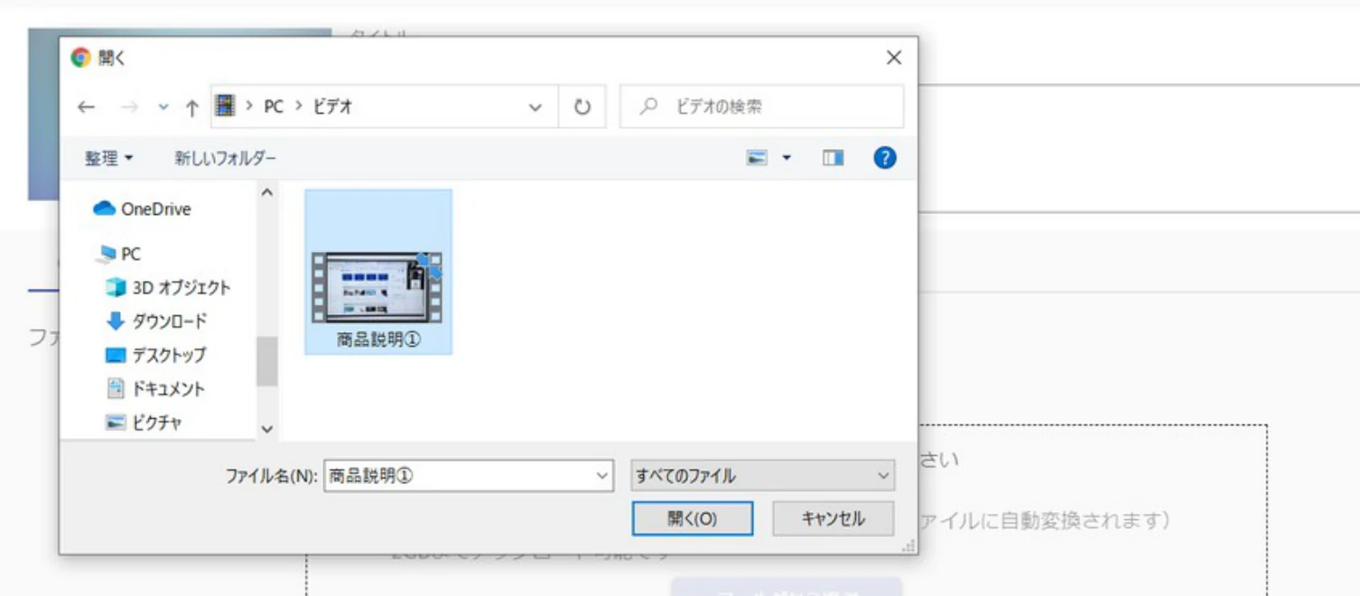The height and width of the screenshot is (596, 1360).
Task: Go forward with the right arrow
Action: (x=129, y=107)
